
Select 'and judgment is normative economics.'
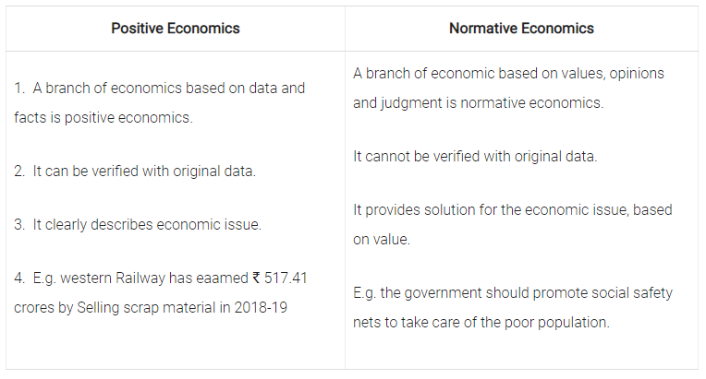[x=478, y=103]
